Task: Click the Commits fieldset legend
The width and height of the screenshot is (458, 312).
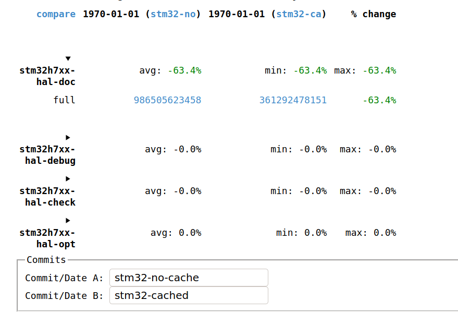Action: pos(46,260)
